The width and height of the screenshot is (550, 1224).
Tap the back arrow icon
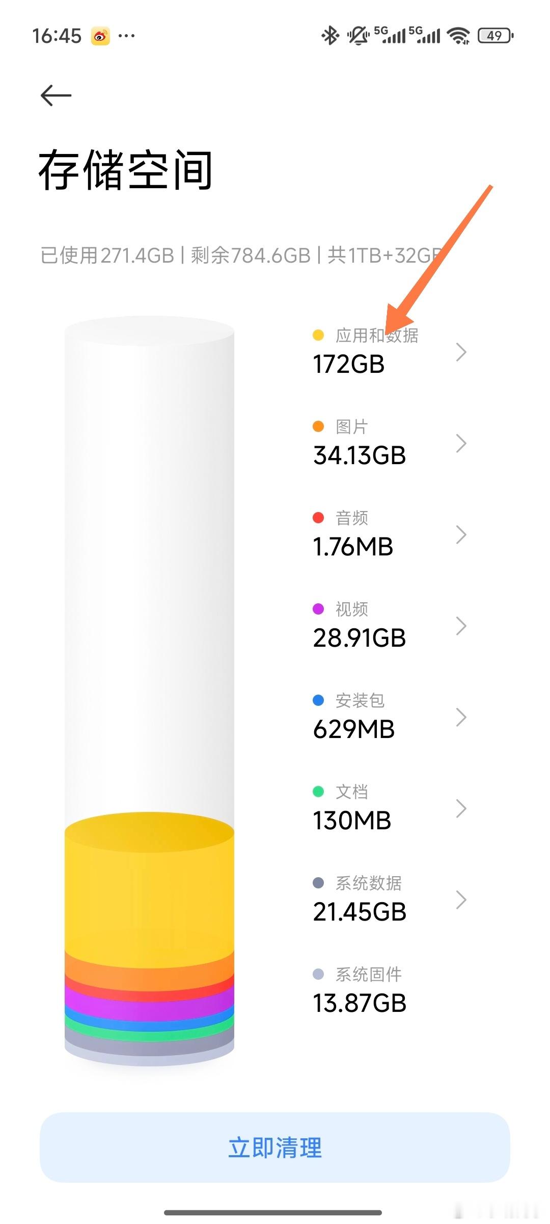[x=56, y=95]
